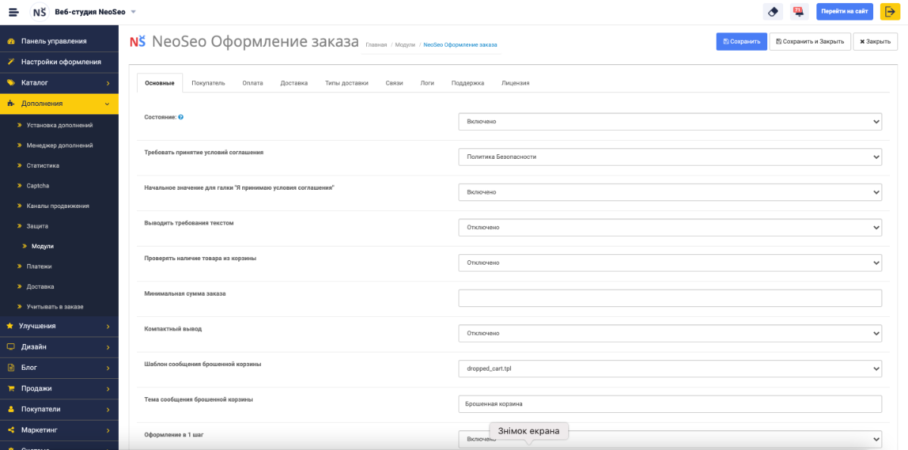908x450 pixels.
Task: Click the NeoSeo Оформление заказа breadcrumb link
Action: [x=460, y=45]
